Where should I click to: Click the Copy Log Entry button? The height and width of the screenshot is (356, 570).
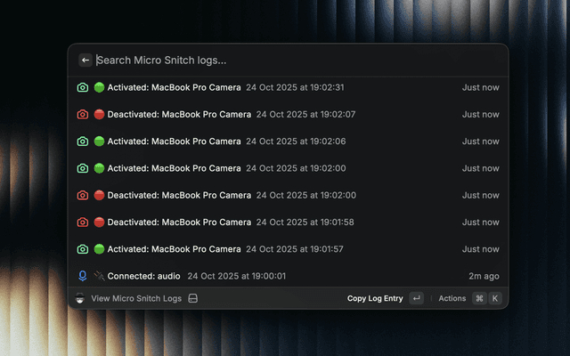tap(375, 298)
